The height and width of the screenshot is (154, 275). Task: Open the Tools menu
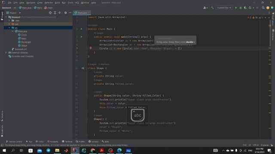tap(70, 3)
